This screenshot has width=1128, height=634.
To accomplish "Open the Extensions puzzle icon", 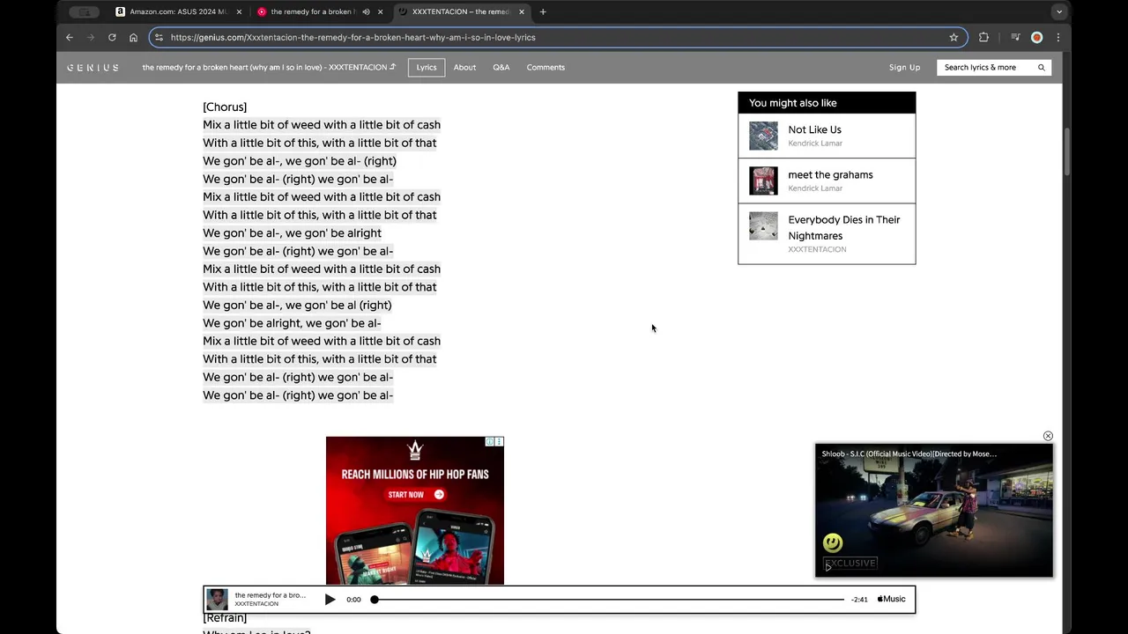I will click(983, 37).
